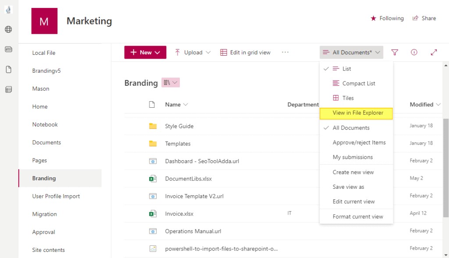Click Edit in grid view
Viewport: 449px width, 258px height.
(x=246, y=53)
